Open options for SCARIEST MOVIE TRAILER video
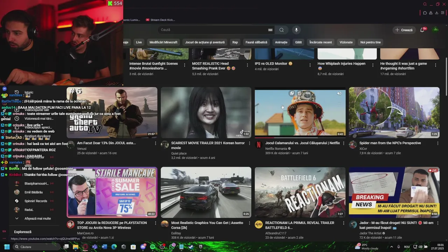The image size is (448, 252). (250, 143)
